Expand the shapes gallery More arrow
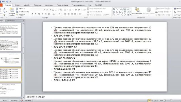 (x=131, y=15)
